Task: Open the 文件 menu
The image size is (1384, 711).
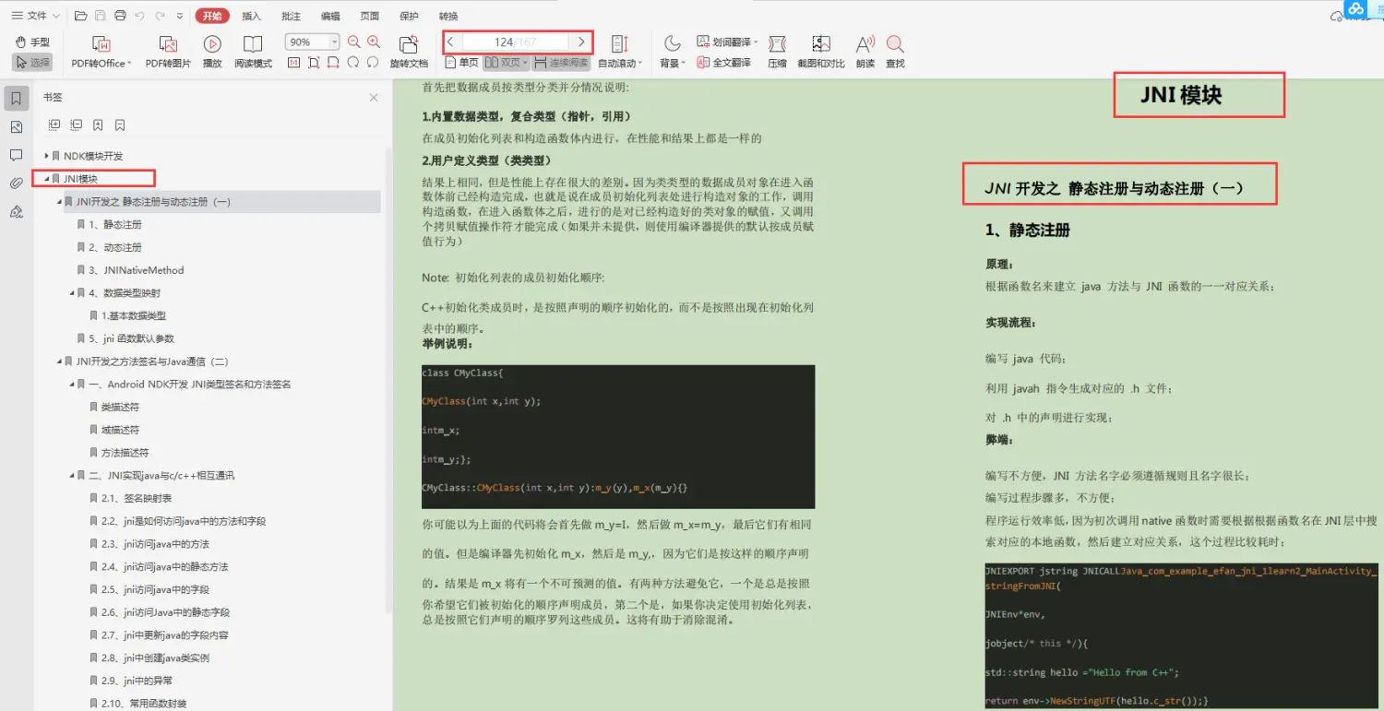Action: [x=36, y=16]
